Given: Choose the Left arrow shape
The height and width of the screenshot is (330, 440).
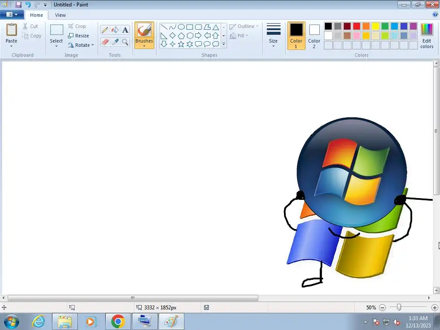Looking at the screenshot, I should pyautogui.click(x=207, y=36).
